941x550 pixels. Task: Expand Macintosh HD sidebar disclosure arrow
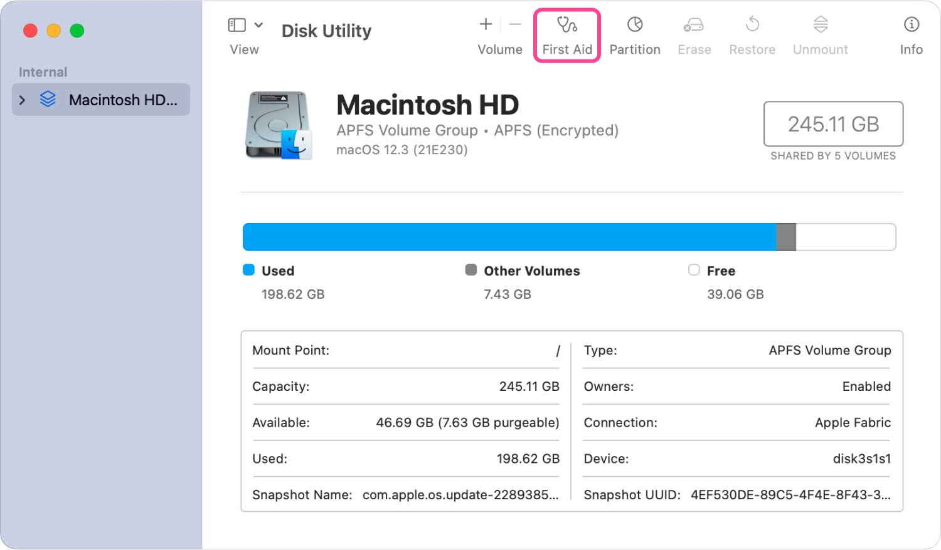[x=23, y=100]
